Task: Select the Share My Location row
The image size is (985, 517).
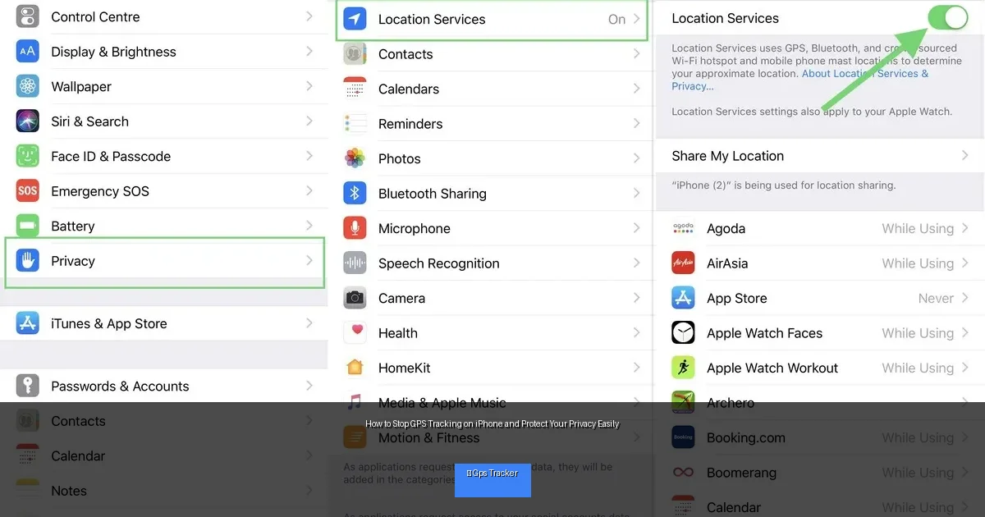Action: (x=820, y=156)
